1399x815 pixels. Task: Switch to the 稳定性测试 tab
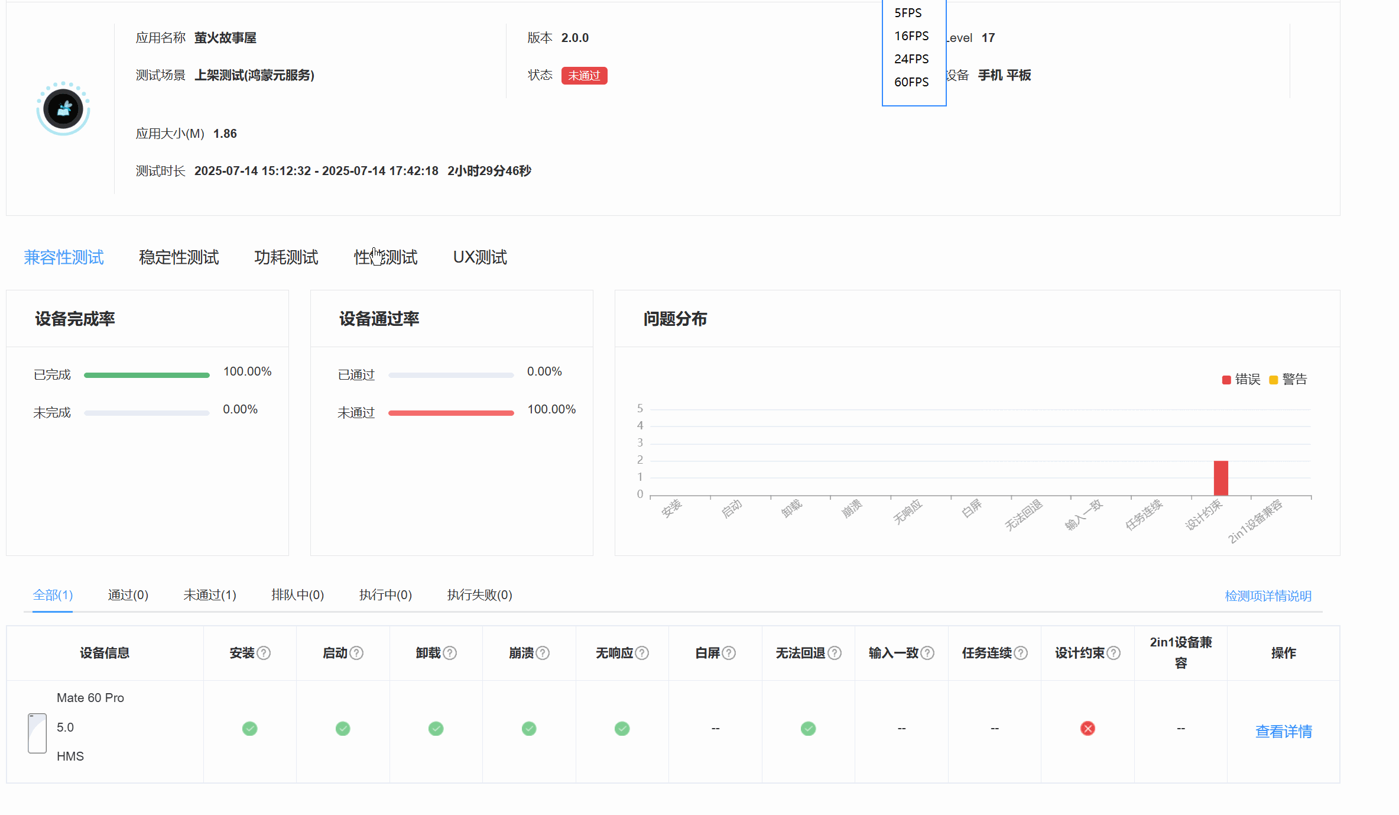point(178,257)
